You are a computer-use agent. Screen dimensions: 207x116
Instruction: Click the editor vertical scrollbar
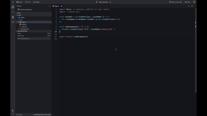[196, 50]
